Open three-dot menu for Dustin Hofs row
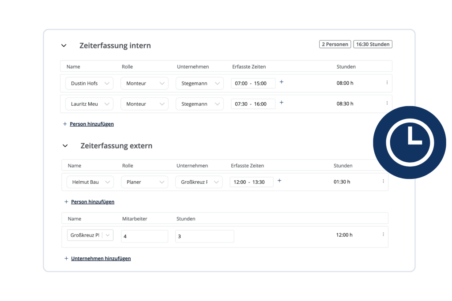 point(387,82)
